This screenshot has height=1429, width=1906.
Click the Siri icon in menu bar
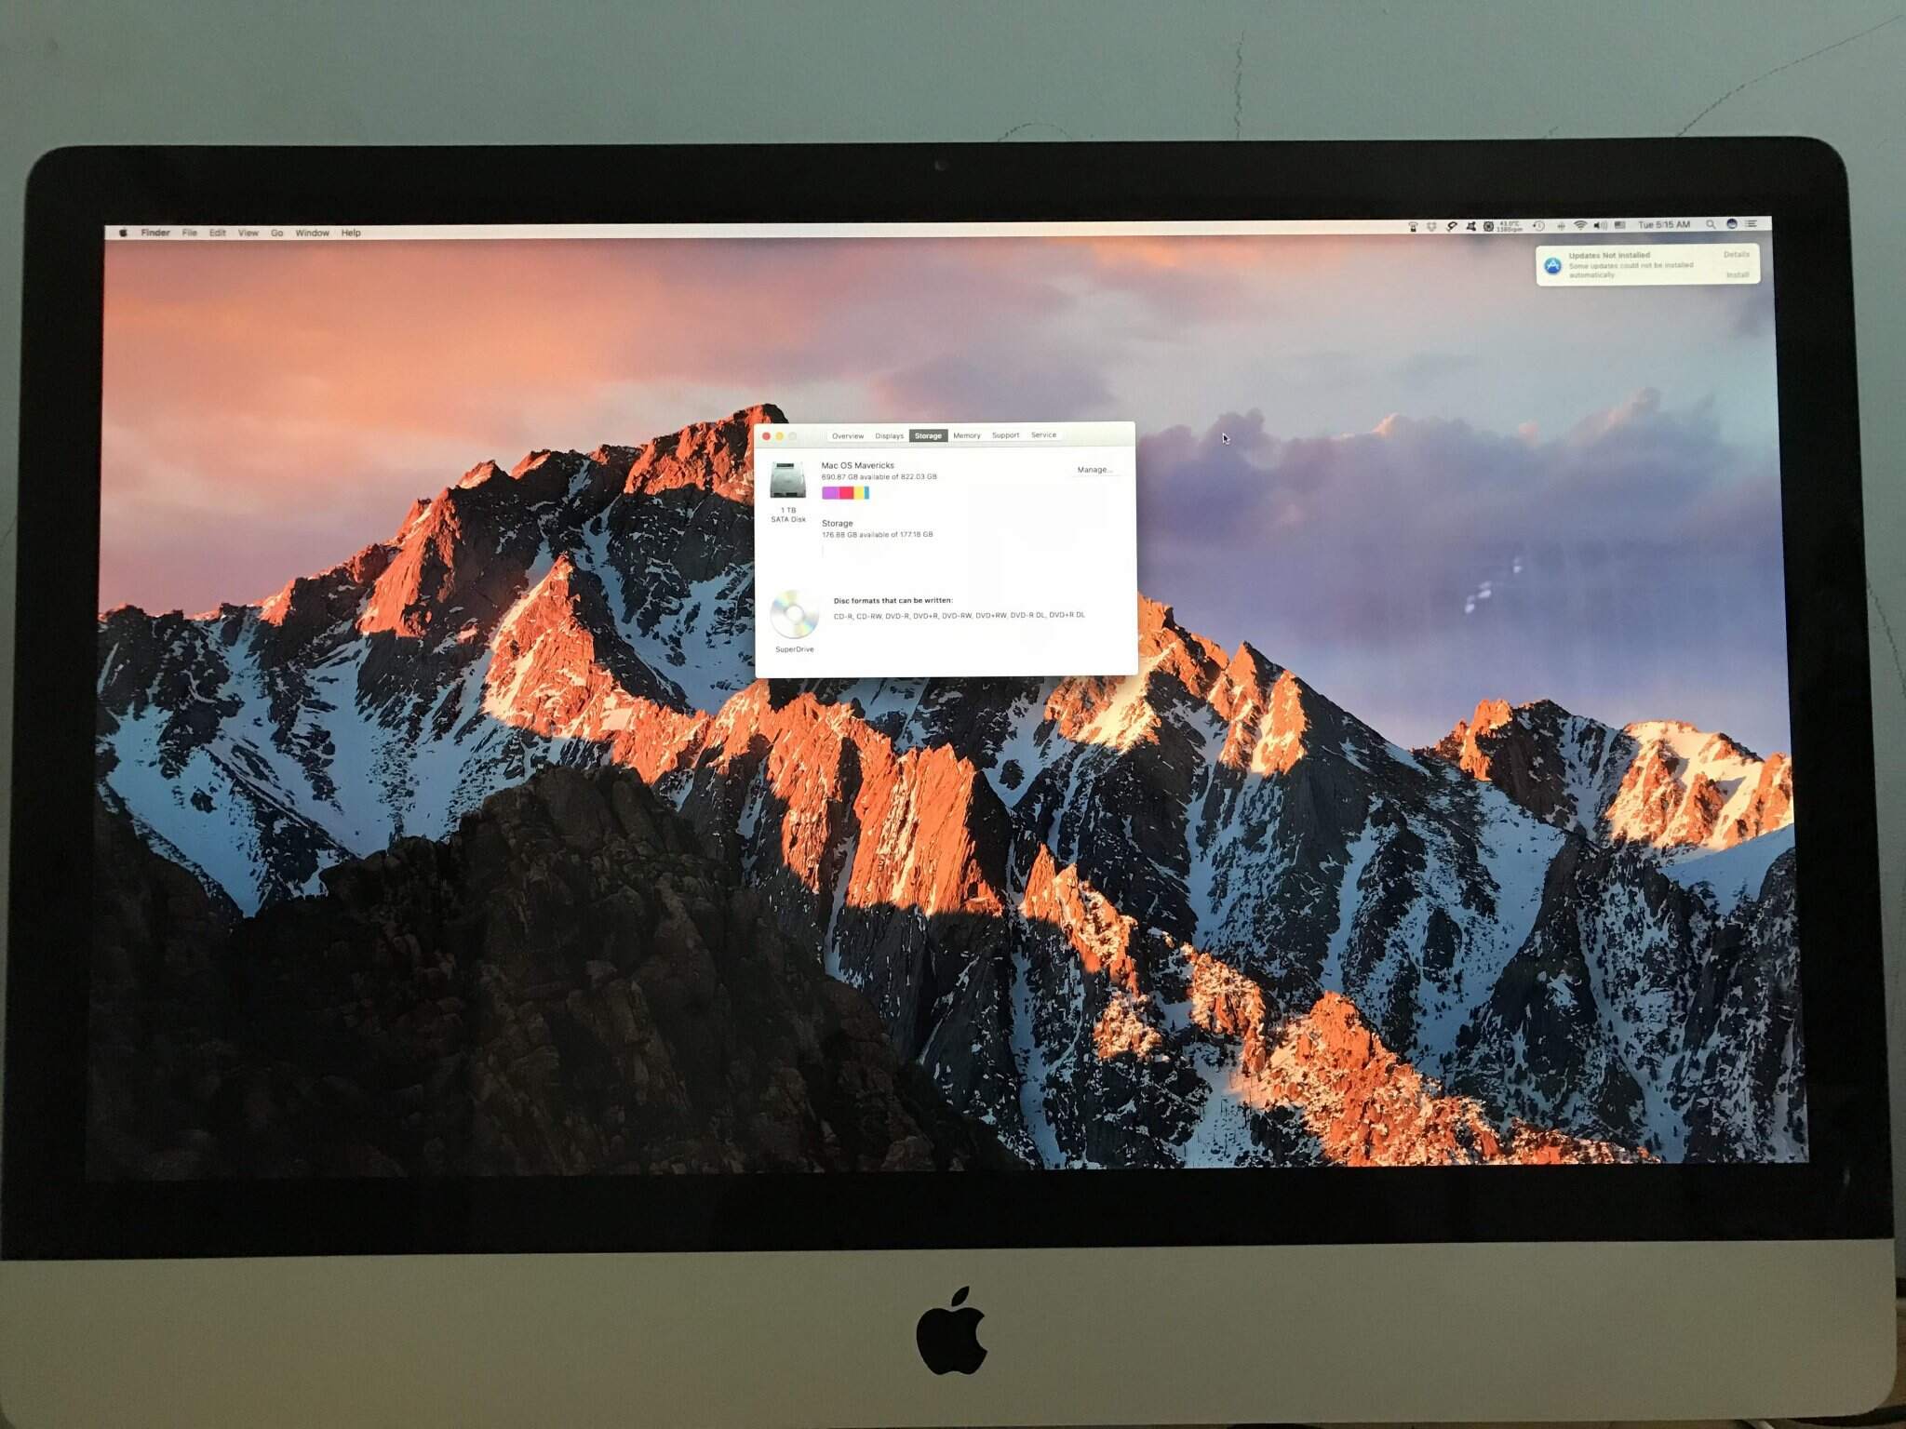[x=1731, y=224]
